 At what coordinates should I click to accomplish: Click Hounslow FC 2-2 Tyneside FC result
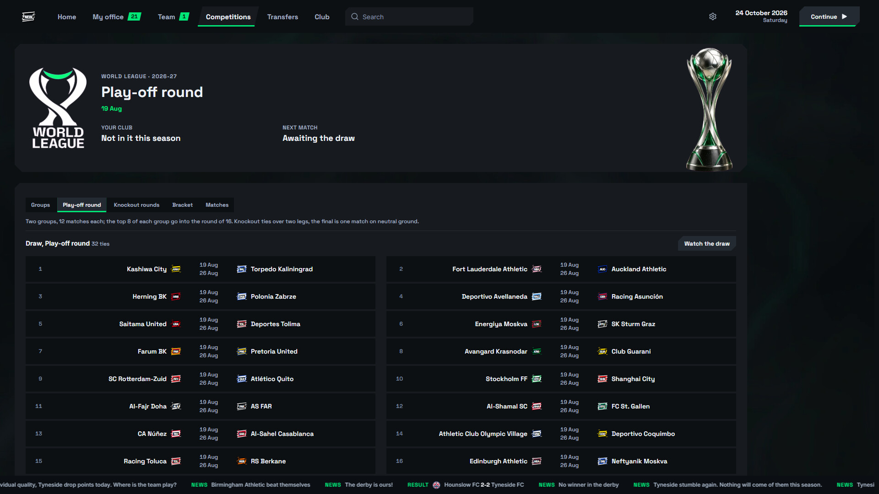pos(466,485)
